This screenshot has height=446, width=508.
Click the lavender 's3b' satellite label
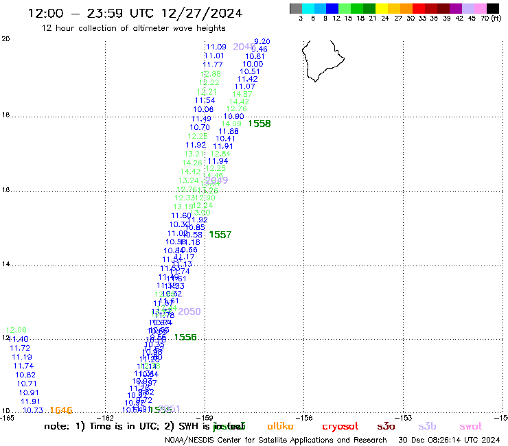pos(427,426)
